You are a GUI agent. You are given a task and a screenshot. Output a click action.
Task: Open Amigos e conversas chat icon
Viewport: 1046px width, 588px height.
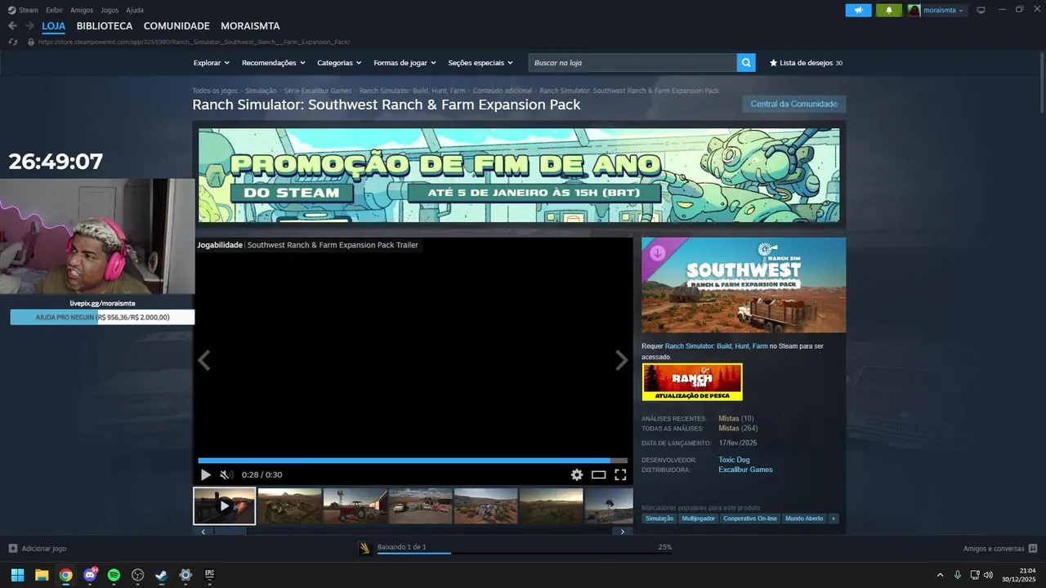(x=1033, y=548)
